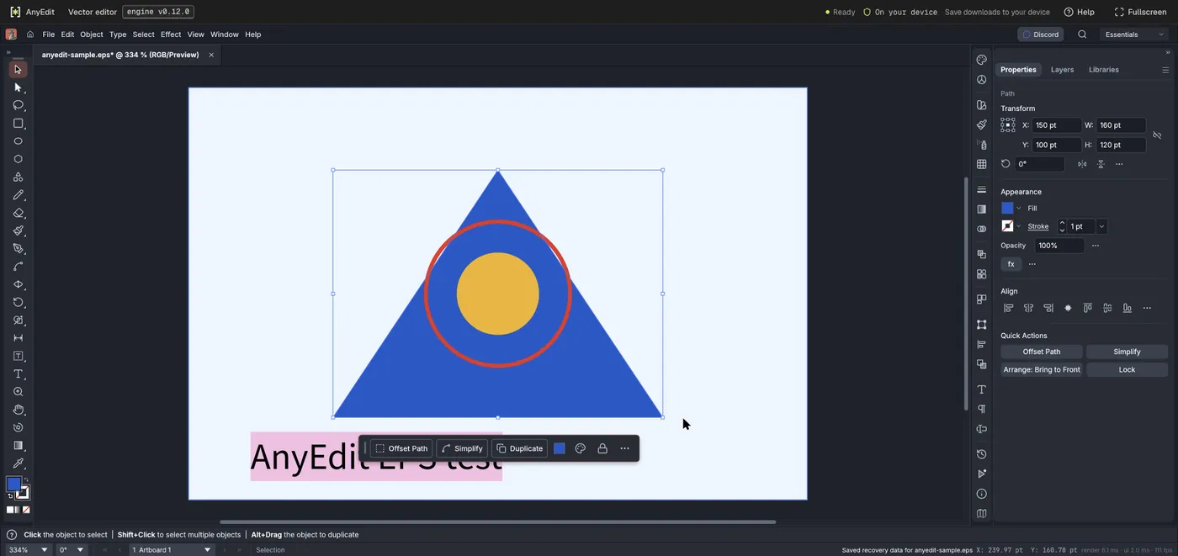Select the Gradient tool
Image resolution: width=1178 pixels, height=556 pixels.
point(18,446)
